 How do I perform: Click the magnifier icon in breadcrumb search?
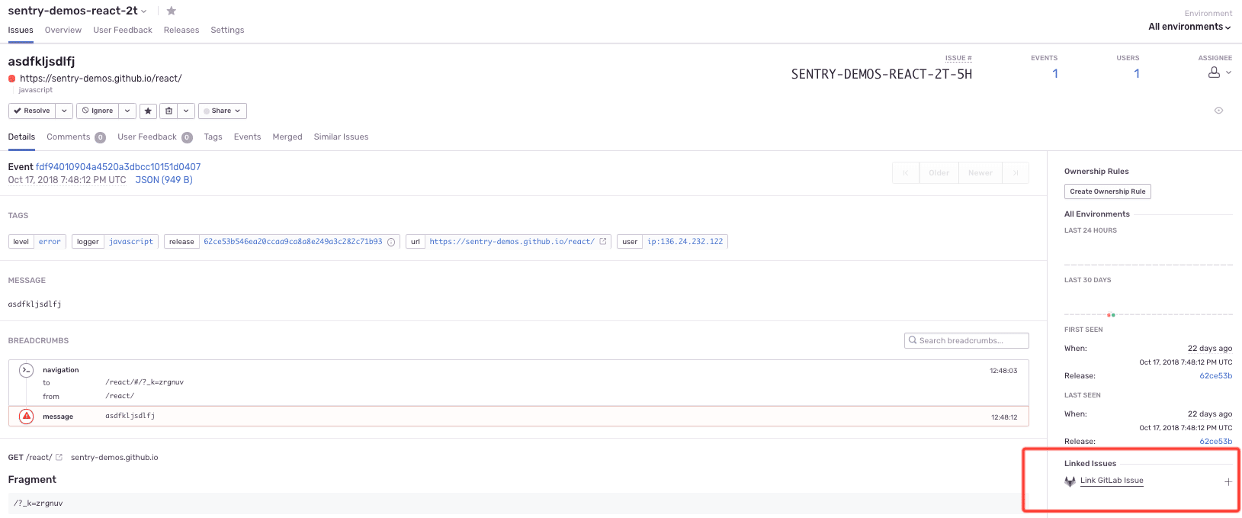click(913, 340)
